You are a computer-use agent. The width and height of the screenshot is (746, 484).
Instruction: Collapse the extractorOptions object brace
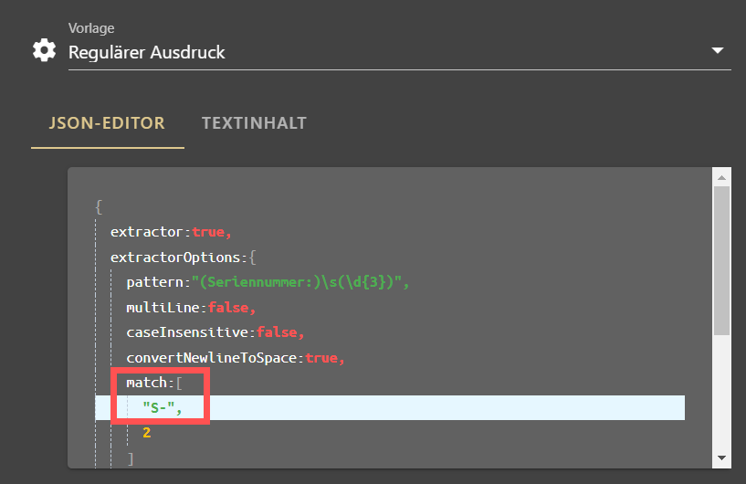tap(253, 258)
